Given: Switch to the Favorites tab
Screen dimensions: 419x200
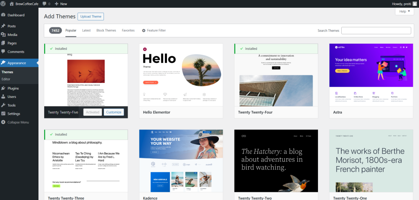Looking at the screenshot, I should 128,30.
